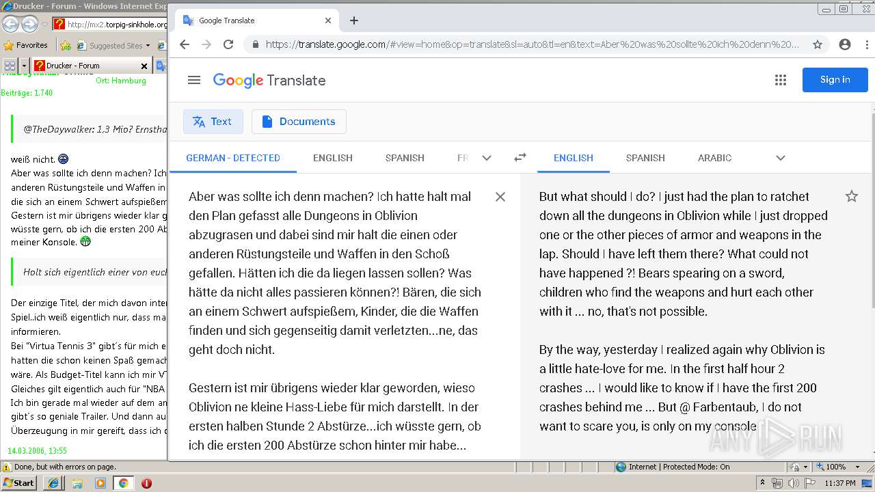Select Arabic as target language

point(715,158)
